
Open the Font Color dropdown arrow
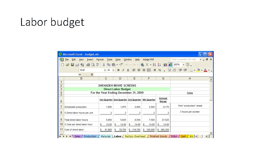[x=209, y=70]
